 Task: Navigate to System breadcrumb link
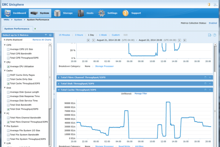pyautogui.click(x=18, y=20)
